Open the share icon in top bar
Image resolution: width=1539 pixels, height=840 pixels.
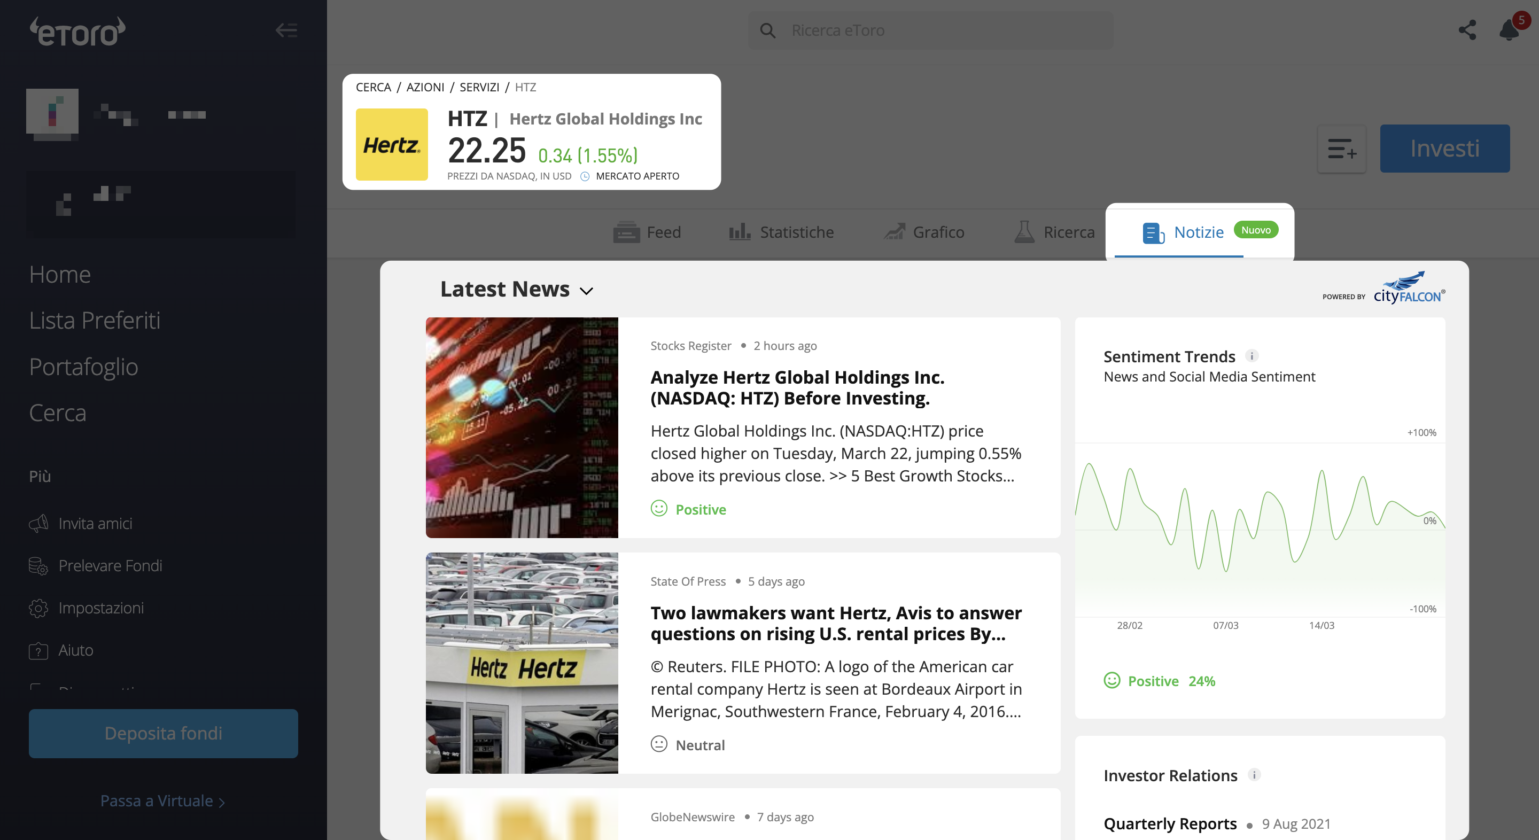coord(1467,30)
